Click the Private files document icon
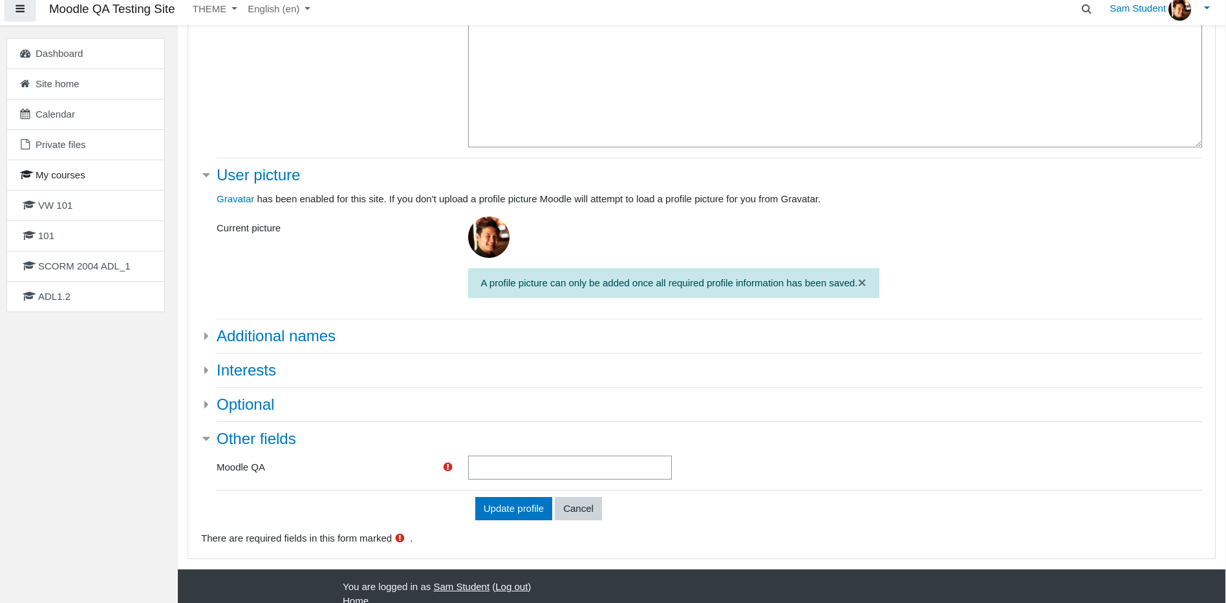This screenshot has width=1226, height=603. (x=25, y=145)
